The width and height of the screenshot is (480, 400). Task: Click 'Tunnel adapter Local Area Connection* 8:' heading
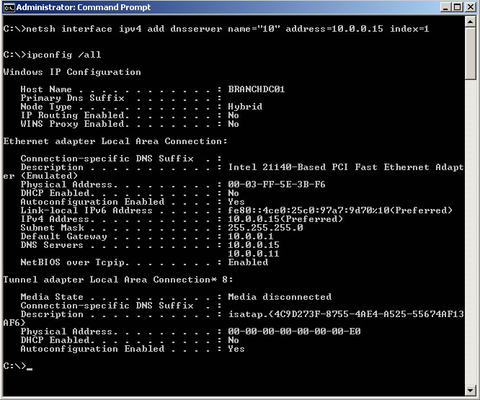point(118,280)
